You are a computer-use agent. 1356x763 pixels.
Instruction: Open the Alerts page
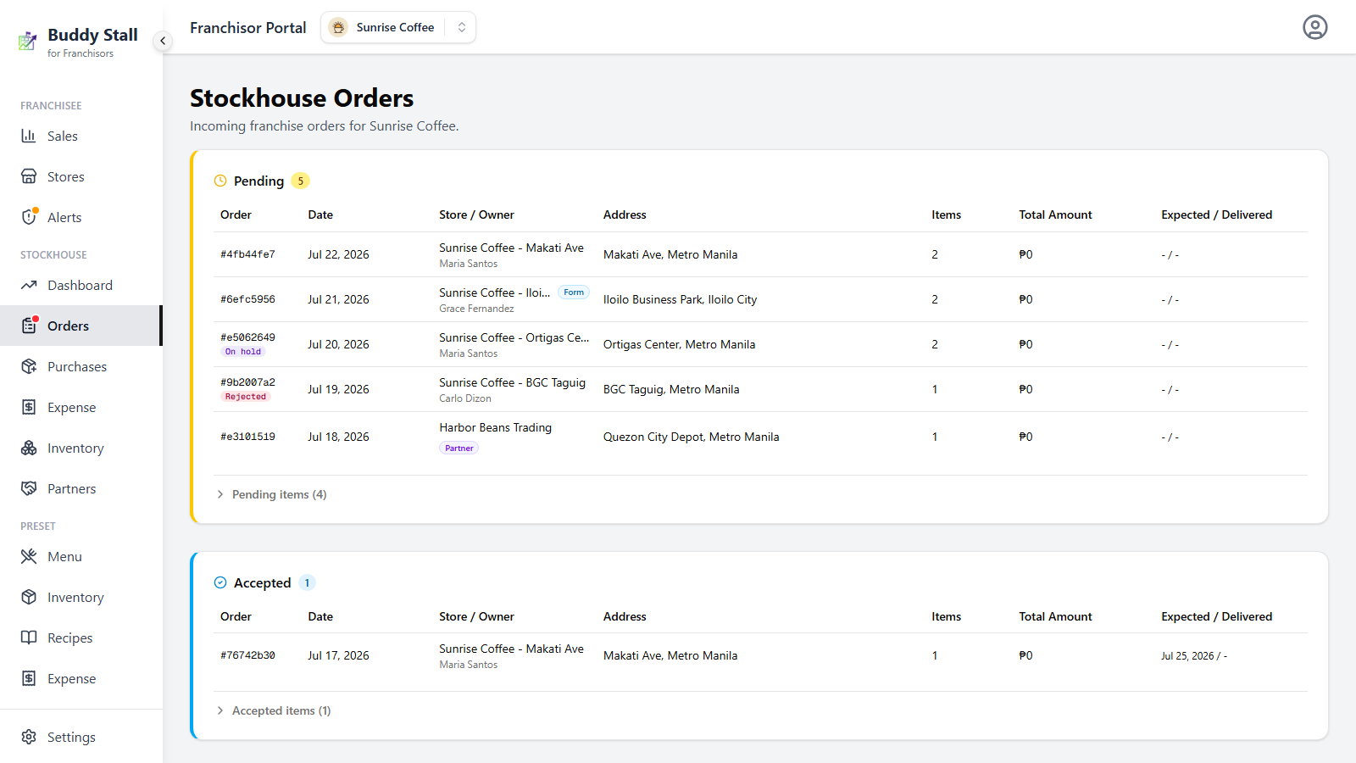tap(81, 217)
